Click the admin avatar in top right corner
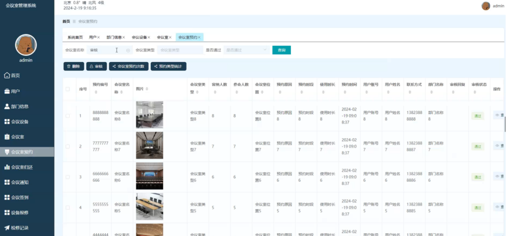 click(x=486, y=6)
